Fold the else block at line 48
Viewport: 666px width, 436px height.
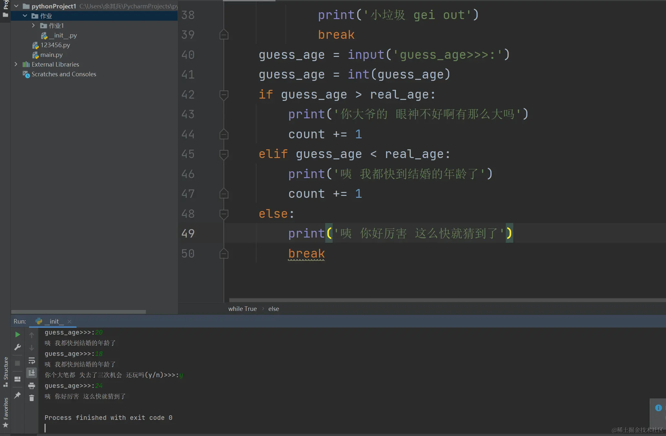224,214
